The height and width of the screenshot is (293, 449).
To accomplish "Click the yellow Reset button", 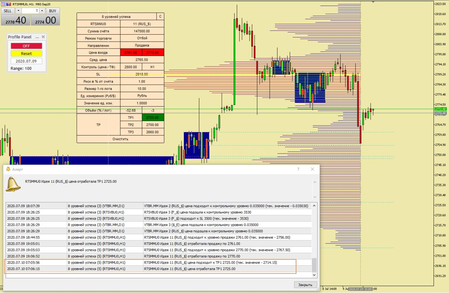I will pyautogui.click(x=26, y=54).
